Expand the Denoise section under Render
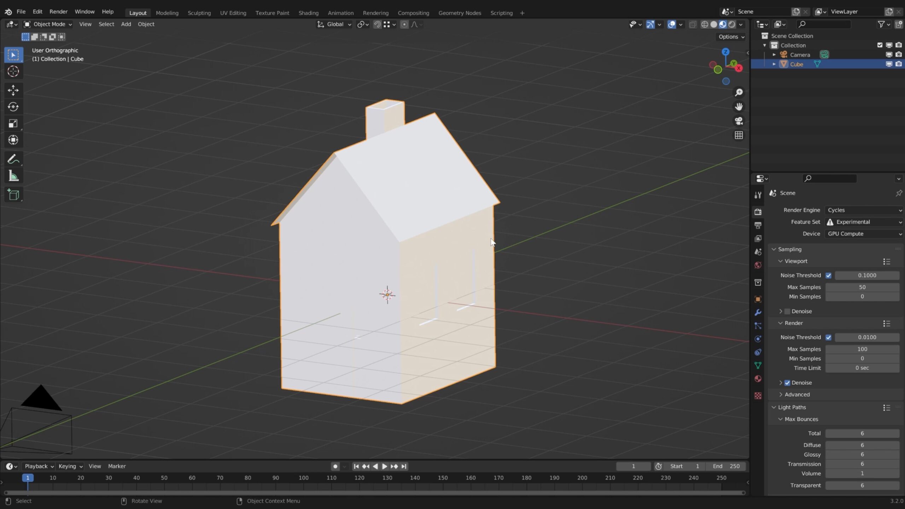 pyautogui.click(x=781, y=383)
